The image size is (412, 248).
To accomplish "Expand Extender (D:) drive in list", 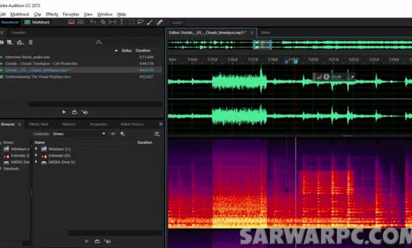I will (36, 155).
